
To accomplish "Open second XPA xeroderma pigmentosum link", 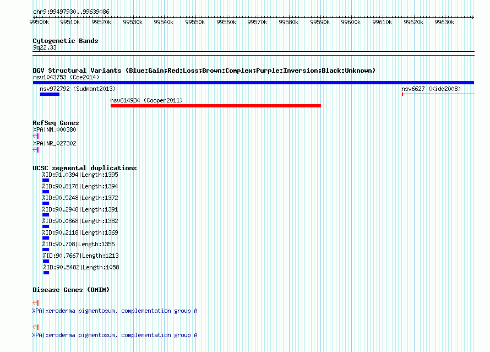I will pos(115,335).
